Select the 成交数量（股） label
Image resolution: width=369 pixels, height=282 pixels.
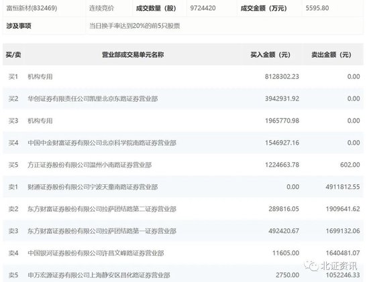point(156,8)
